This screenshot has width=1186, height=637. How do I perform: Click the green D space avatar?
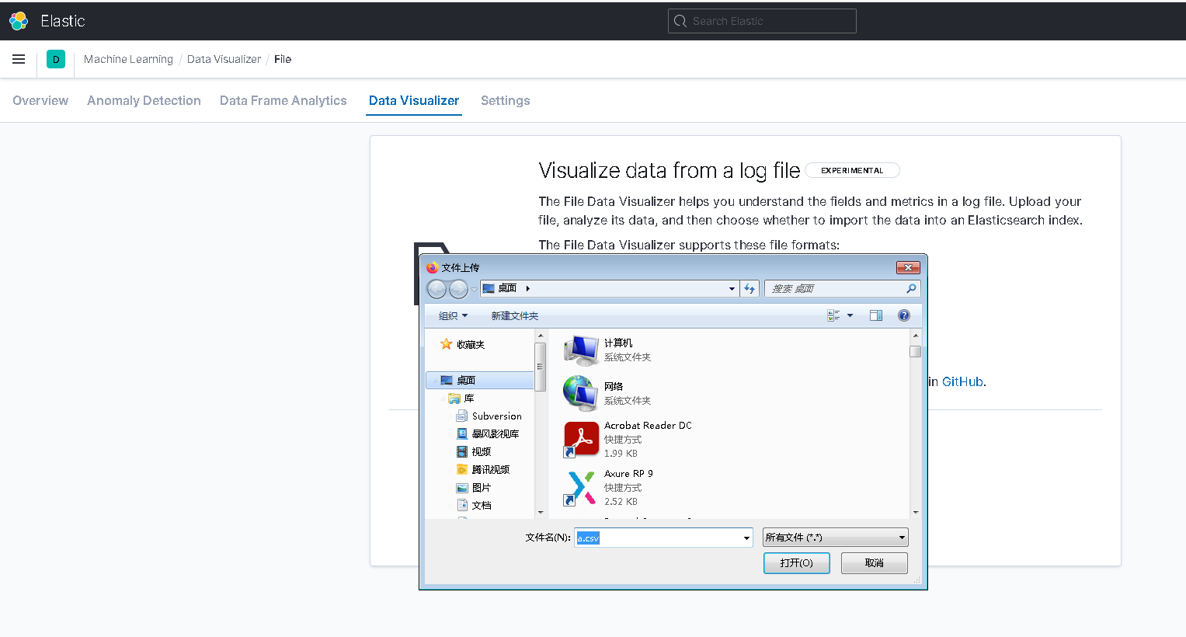click(x=56, y=59)
